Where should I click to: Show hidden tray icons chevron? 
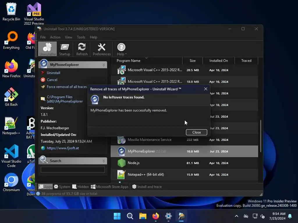[x=237, y=216]
